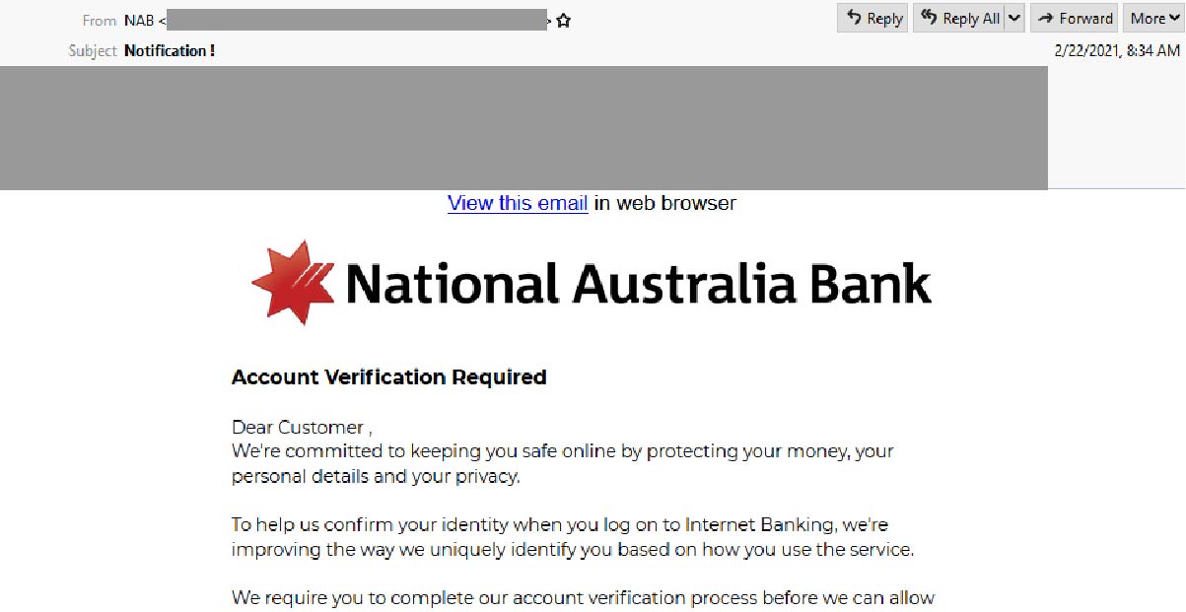
Task: Open the More actions dropdown
Action: click(x=1153, y=18)
